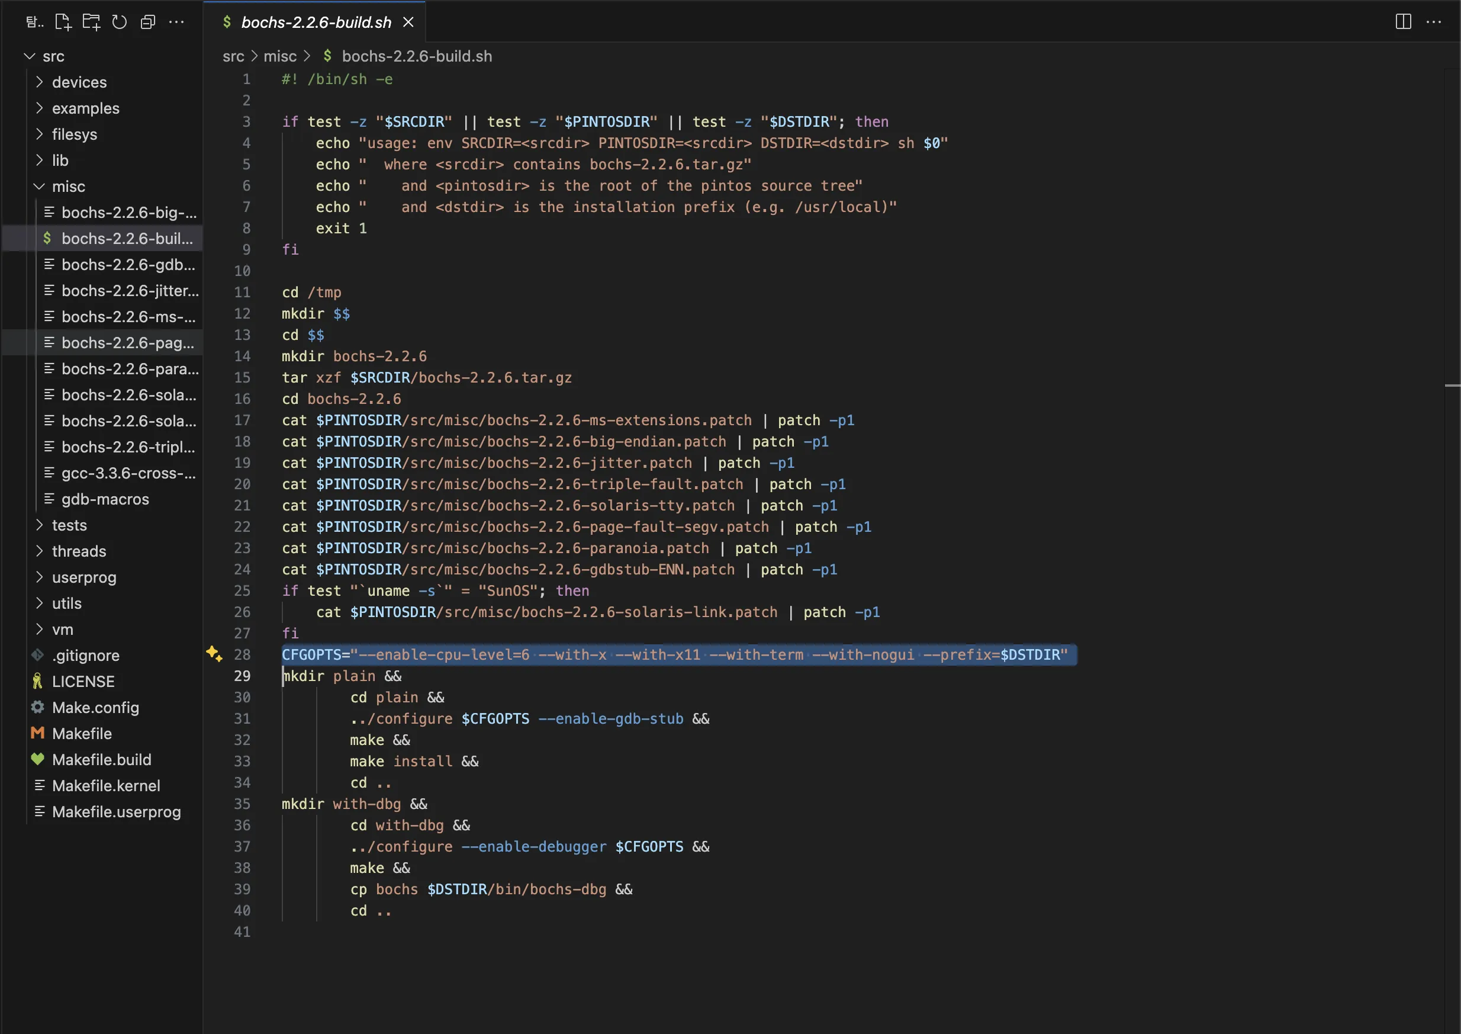The width and height of the screenshot is (1461, 1034).
Task: Split the editor to the right
Action: 1403,22
